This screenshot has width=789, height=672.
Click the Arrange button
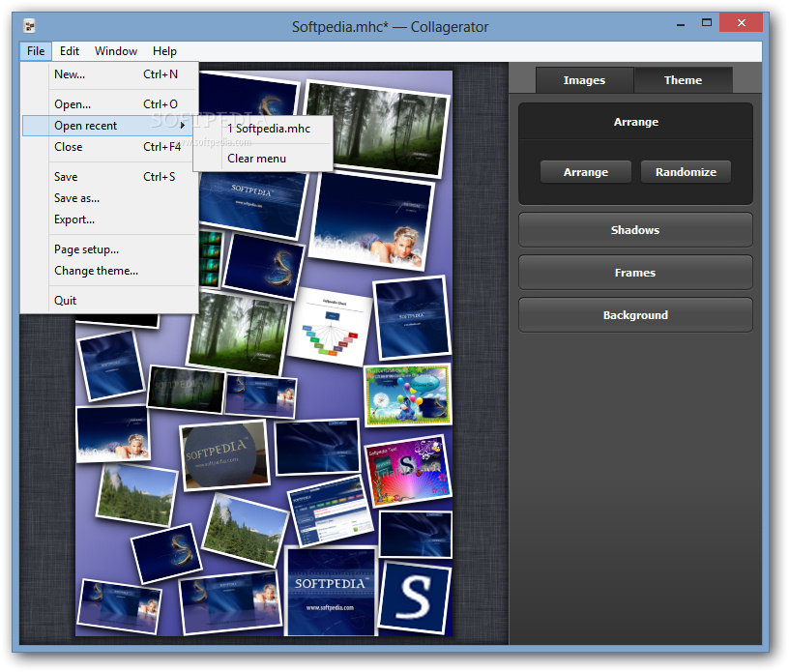point(586,172)
